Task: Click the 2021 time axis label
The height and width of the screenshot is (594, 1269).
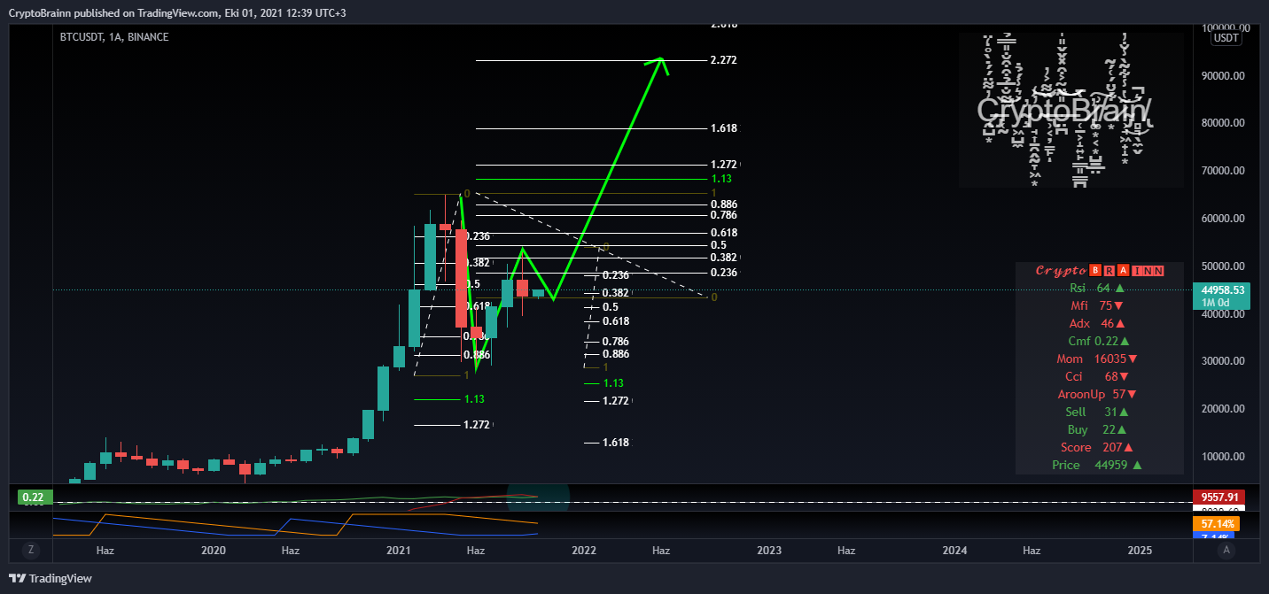Action: coord(399,551)
